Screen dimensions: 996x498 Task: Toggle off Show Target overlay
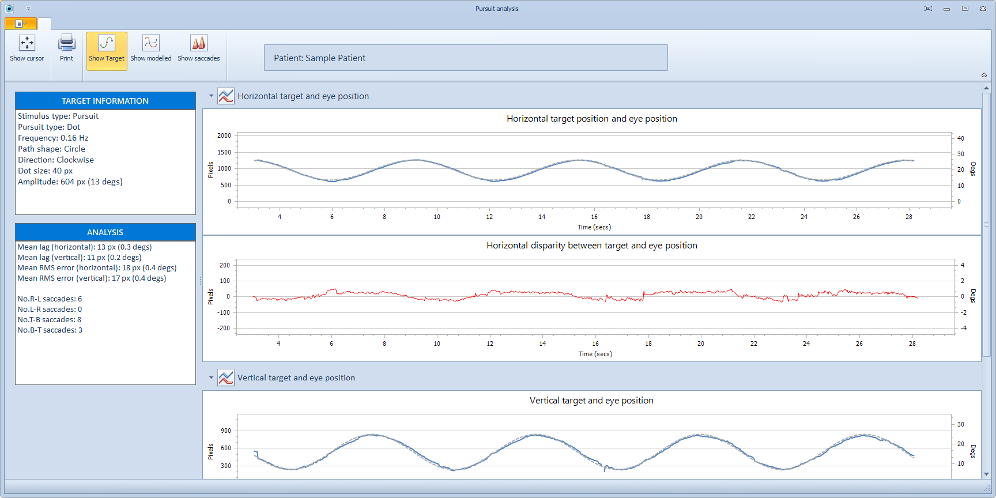coord(107,51)
